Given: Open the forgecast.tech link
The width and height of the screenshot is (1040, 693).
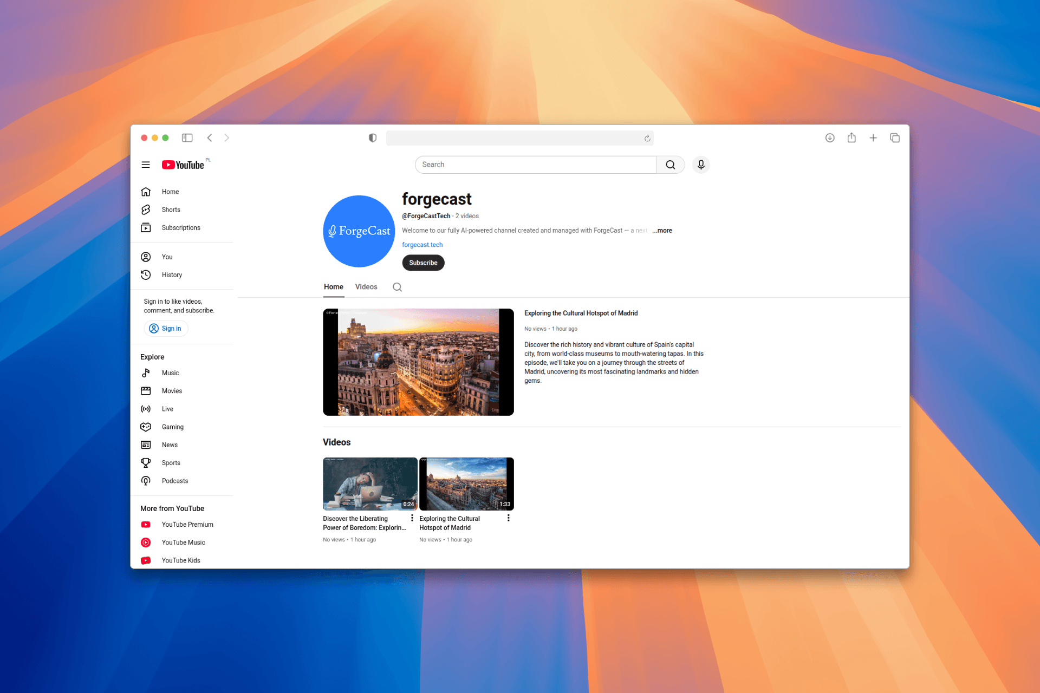Looking at the screenshot, I should (422, 245).
